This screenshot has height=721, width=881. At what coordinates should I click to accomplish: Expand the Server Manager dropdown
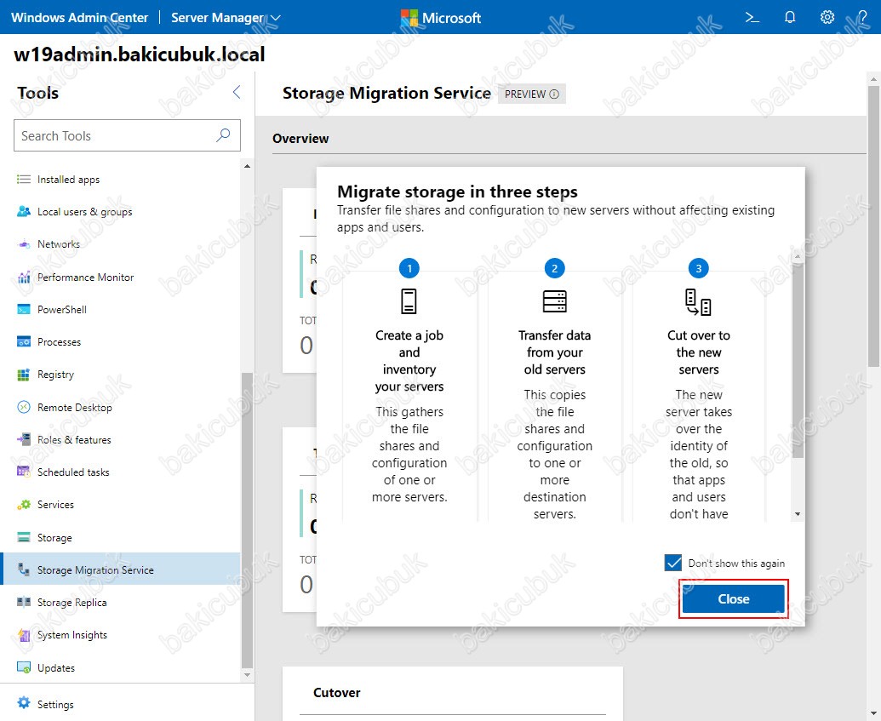click(226, 18)
